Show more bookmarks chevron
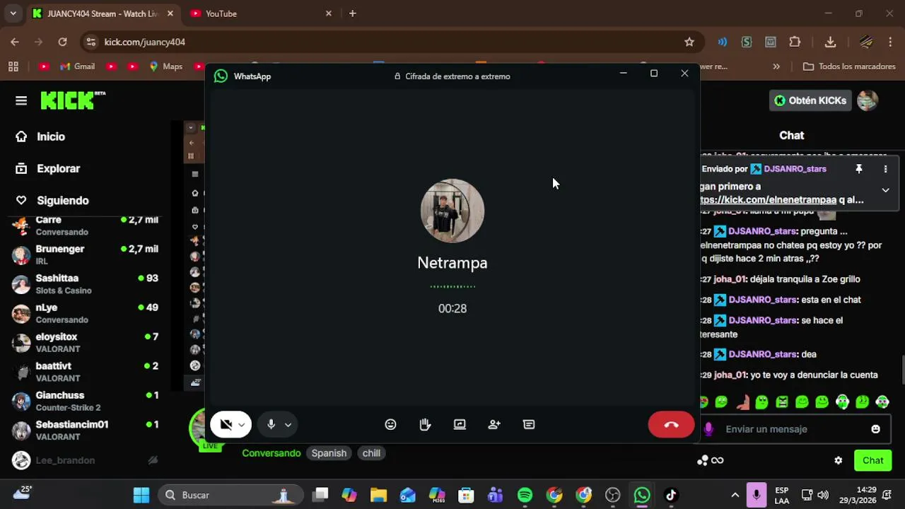Screen dimensions: 905x509 776,66
